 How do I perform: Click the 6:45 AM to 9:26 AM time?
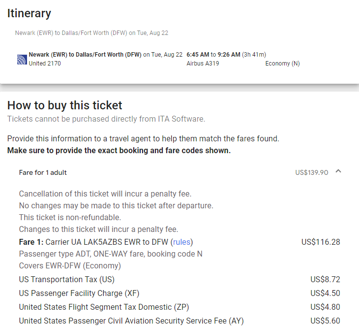point(213,55)
